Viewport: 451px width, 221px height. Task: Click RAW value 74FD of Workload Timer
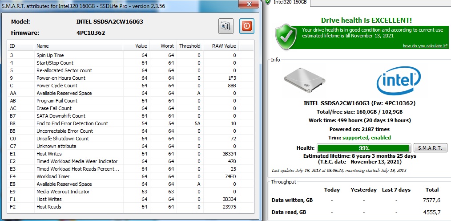230,176
